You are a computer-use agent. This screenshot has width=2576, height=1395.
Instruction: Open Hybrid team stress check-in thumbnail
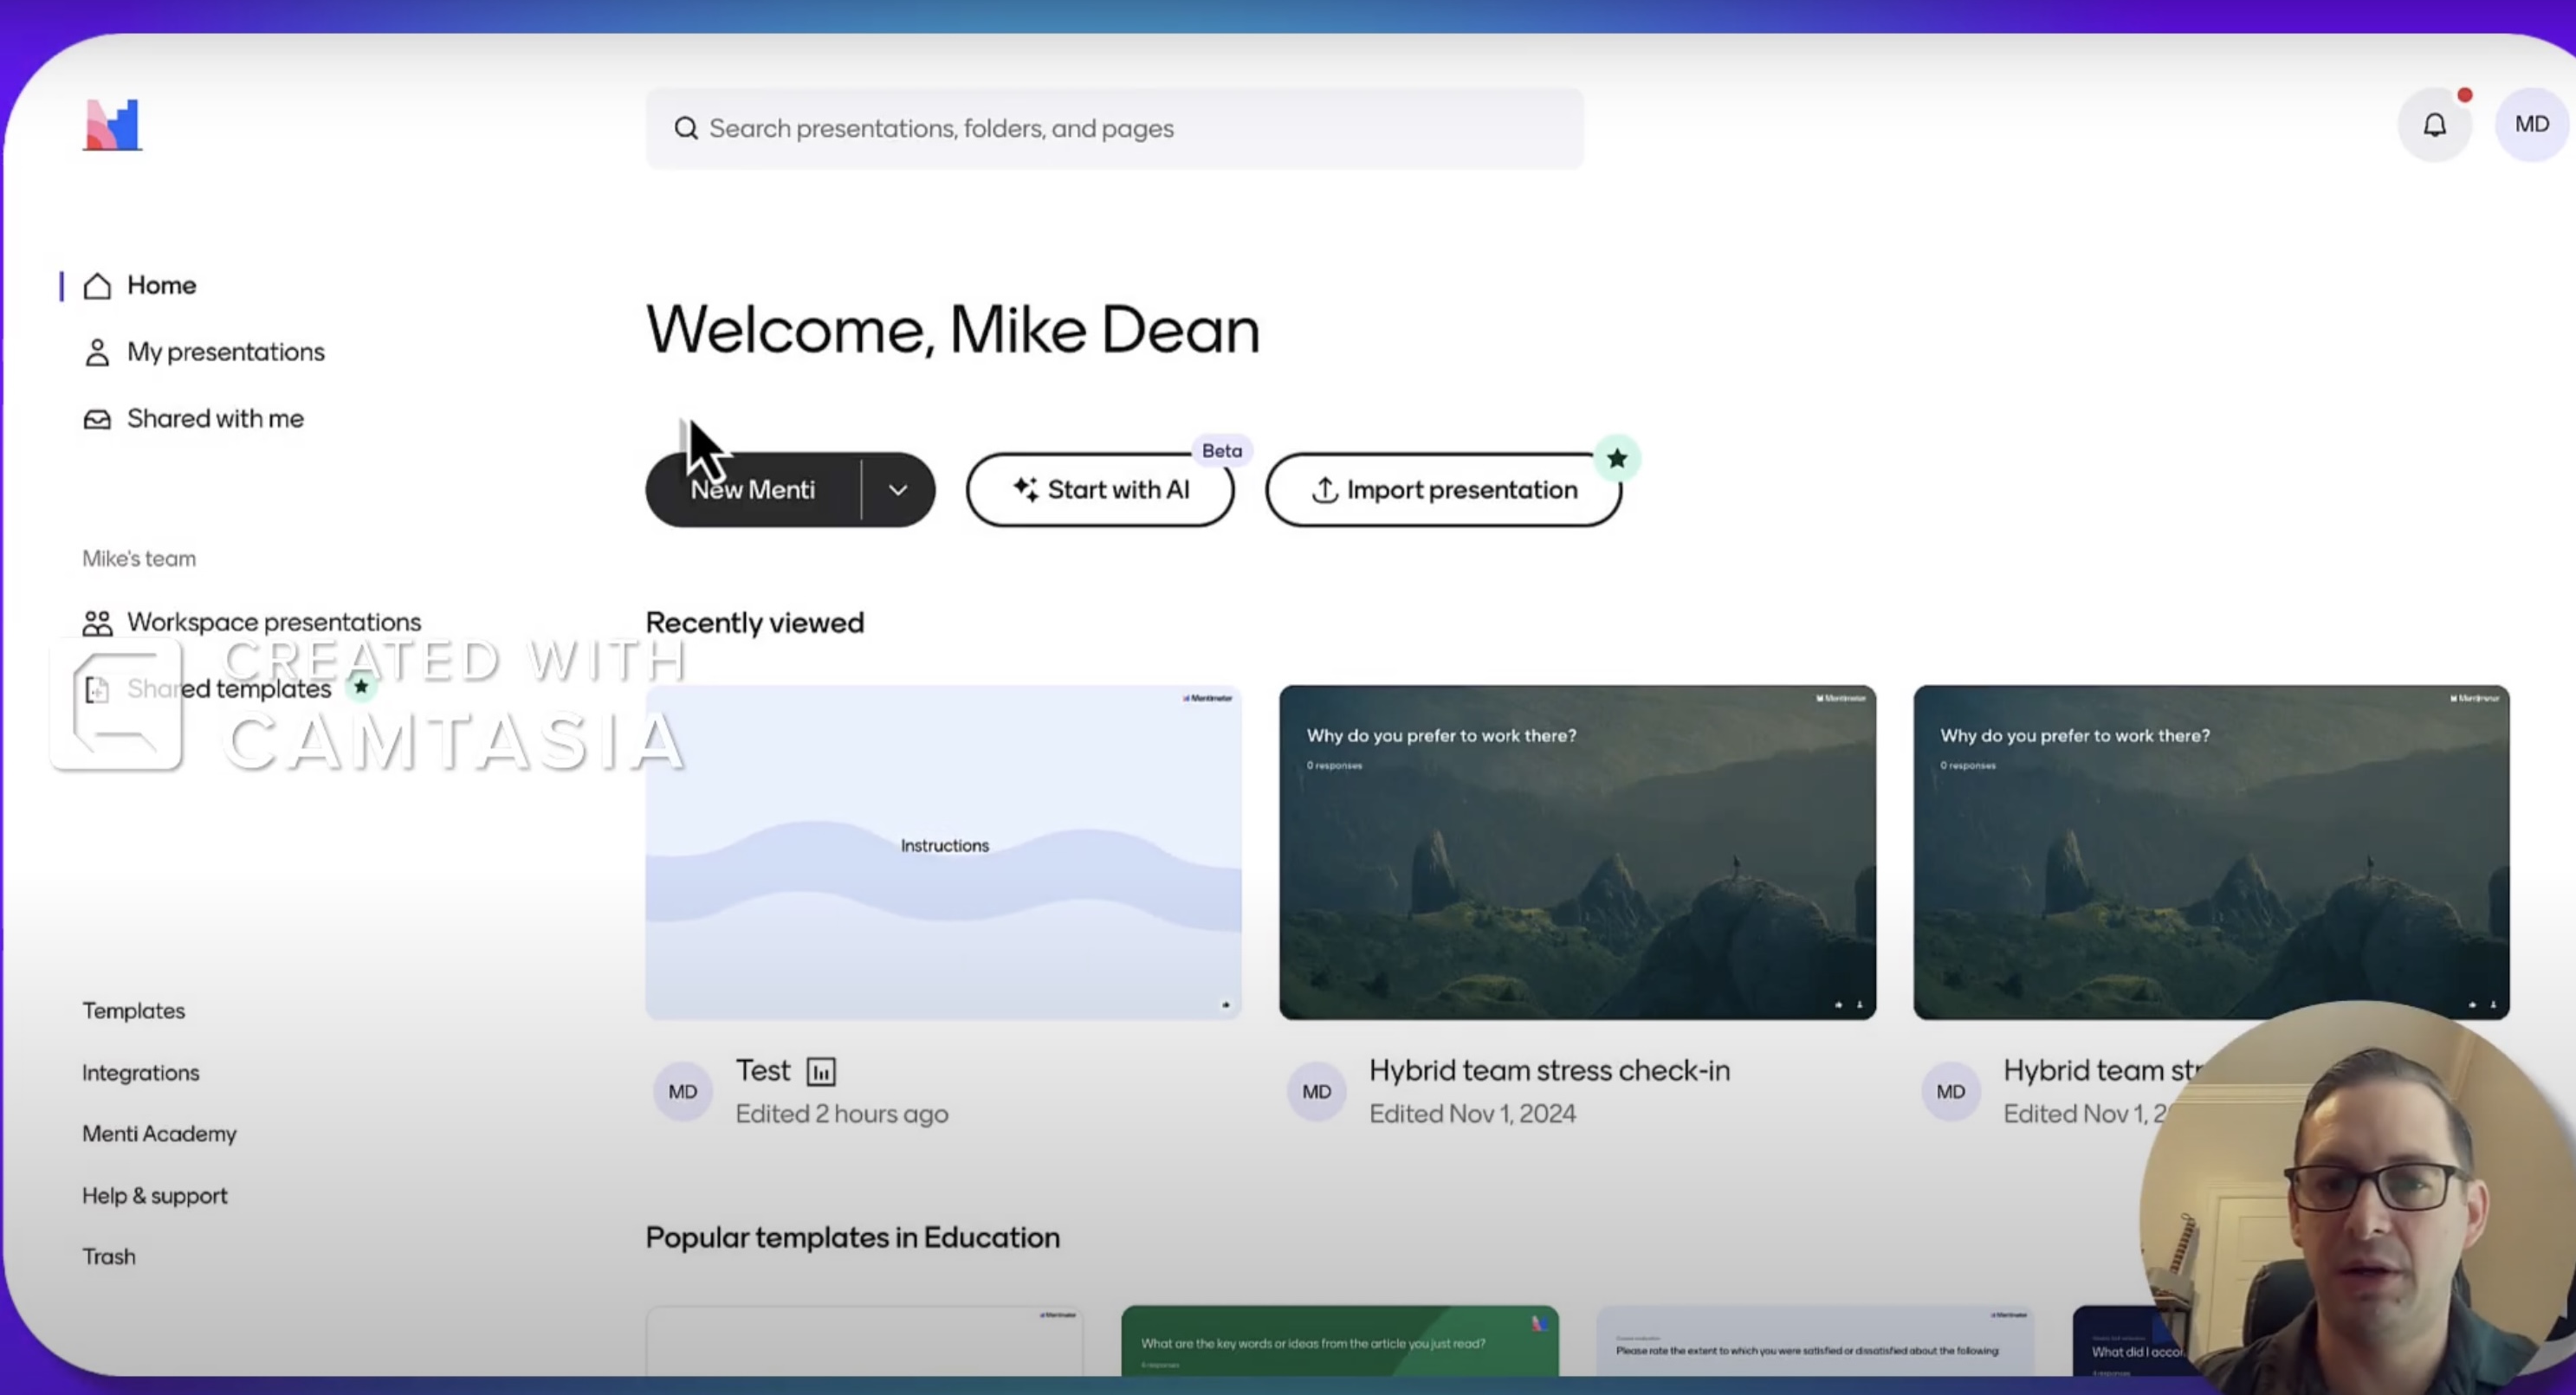(x=1577, y=852)
